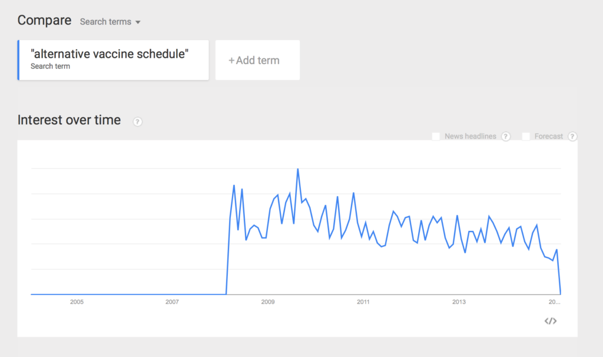Click the 2005 label on the time axis
Image resolution: width=603 pixels, height=357 pixels.
(77, 302)
